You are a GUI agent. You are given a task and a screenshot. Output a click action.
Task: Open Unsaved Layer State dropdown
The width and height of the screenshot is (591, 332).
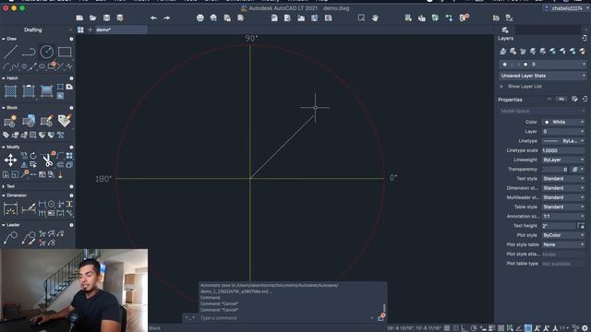(542, 76)
